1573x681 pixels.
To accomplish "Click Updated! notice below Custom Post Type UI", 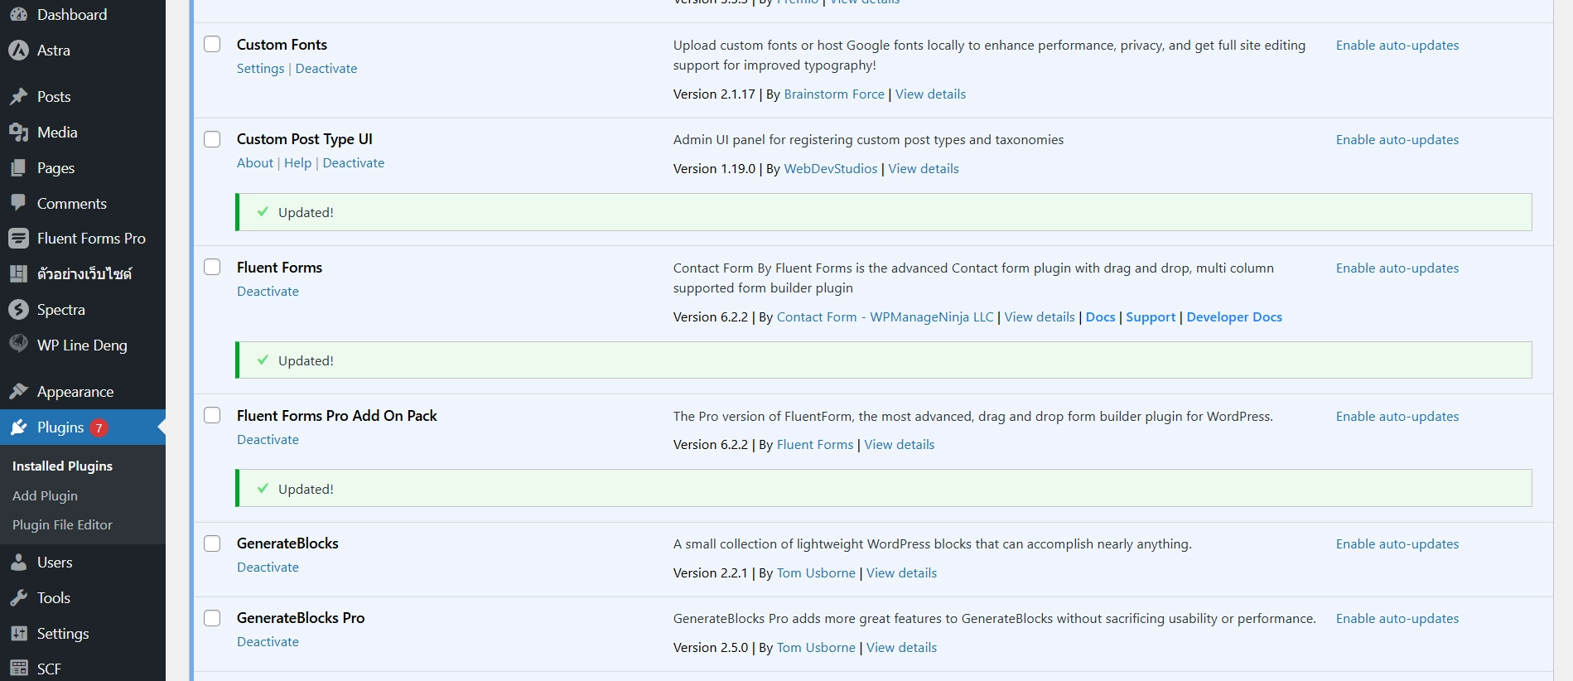I will pos(884,212).
